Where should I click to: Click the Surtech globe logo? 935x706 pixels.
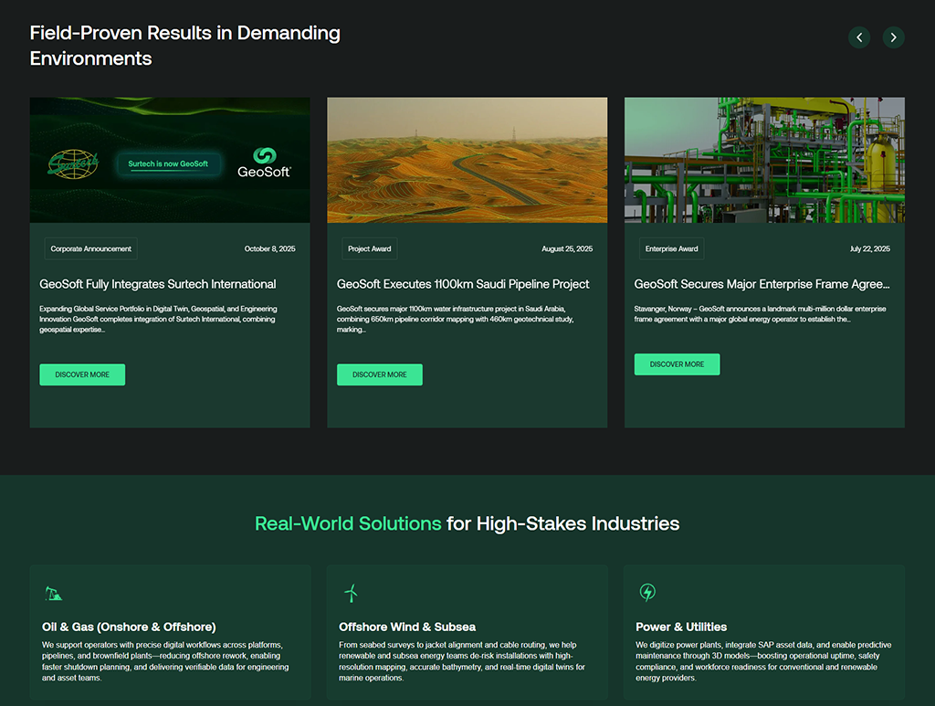[x=73, y=164]
